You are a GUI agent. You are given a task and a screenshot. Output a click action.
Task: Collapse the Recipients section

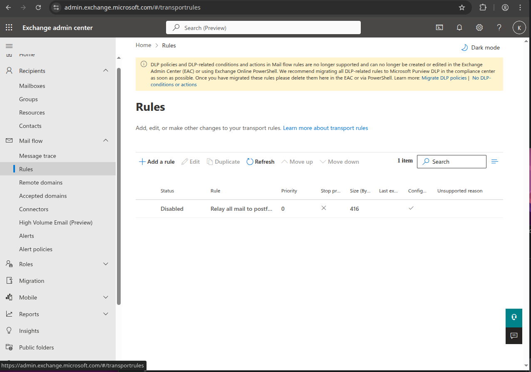[106, 71]
